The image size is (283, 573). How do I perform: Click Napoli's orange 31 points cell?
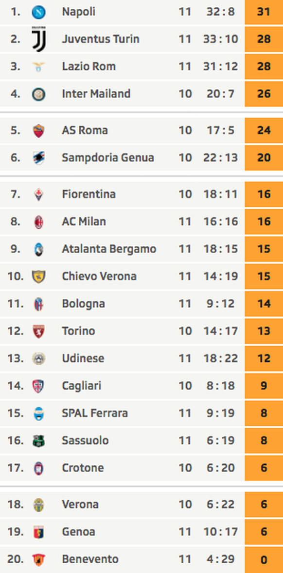(x=264, y=12)
